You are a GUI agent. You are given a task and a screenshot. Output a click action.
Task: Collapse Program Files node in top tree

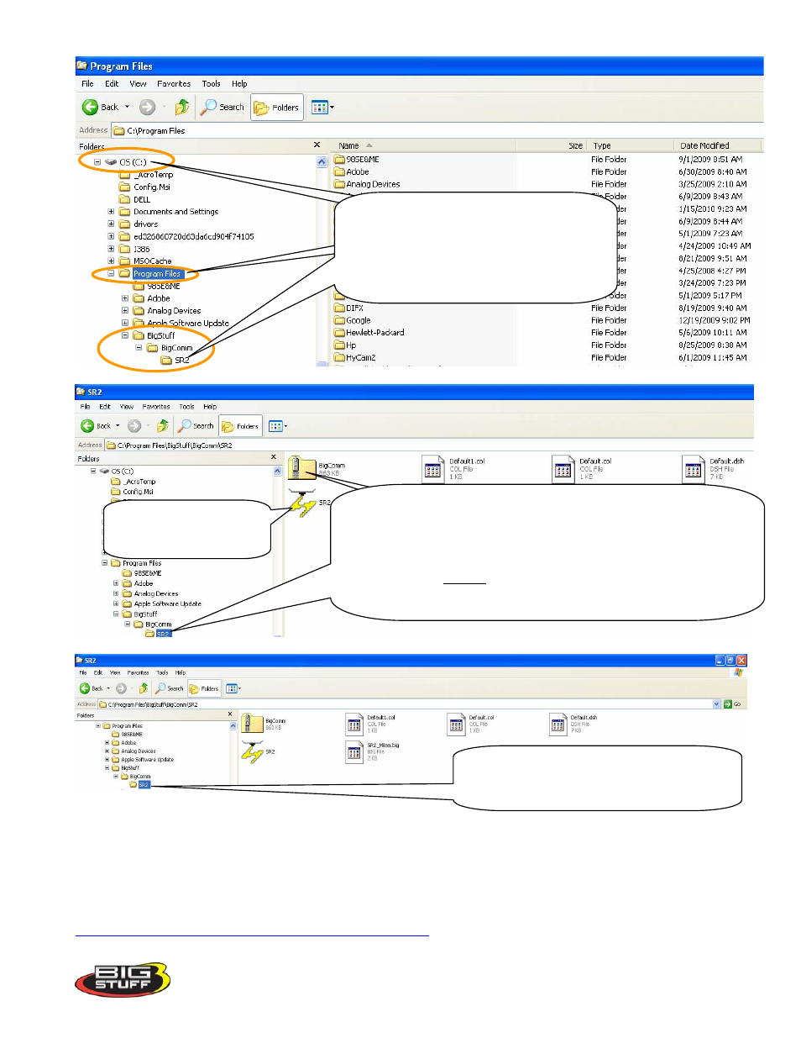click(111, 273)
